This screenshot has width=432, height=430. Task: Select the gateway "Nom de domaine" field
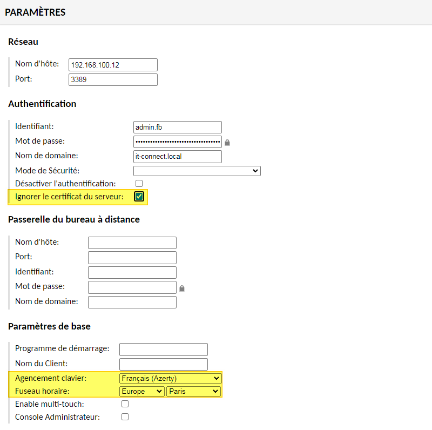click(132, 302)
